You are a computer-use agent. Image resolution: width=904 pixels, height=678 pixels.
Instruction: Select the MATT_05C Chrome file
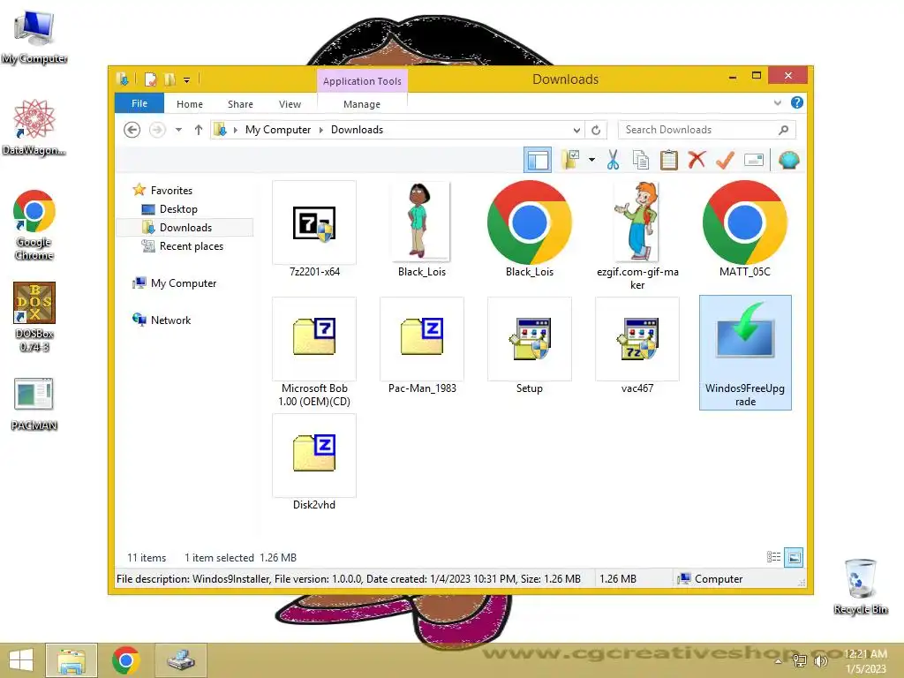click(x=744, y=230)
